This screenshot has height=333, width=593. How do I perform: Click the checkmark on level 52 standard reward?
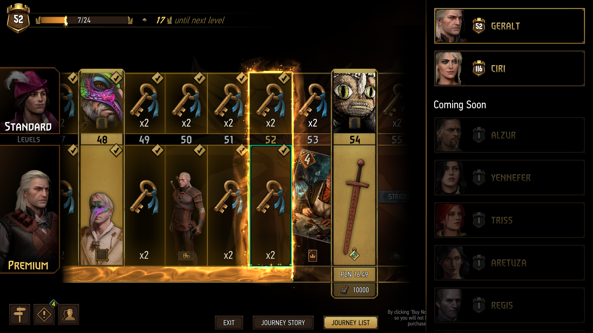pos(284,78)
